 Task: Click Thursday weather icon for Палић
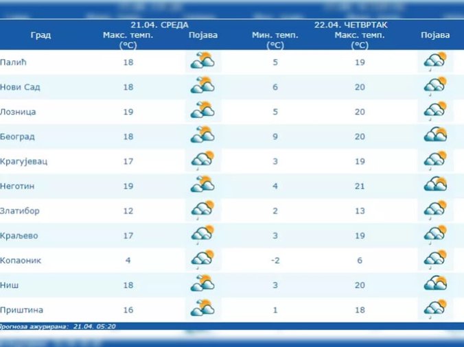(435, 61)
